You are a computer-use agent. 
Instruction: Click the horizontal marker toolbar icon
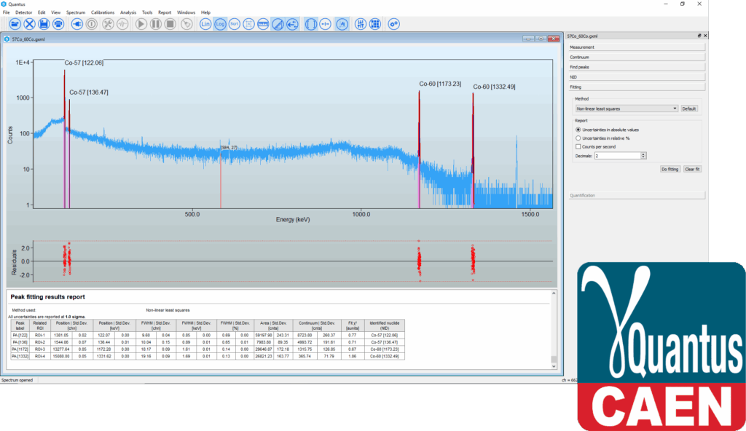click(x=325, y=24)
